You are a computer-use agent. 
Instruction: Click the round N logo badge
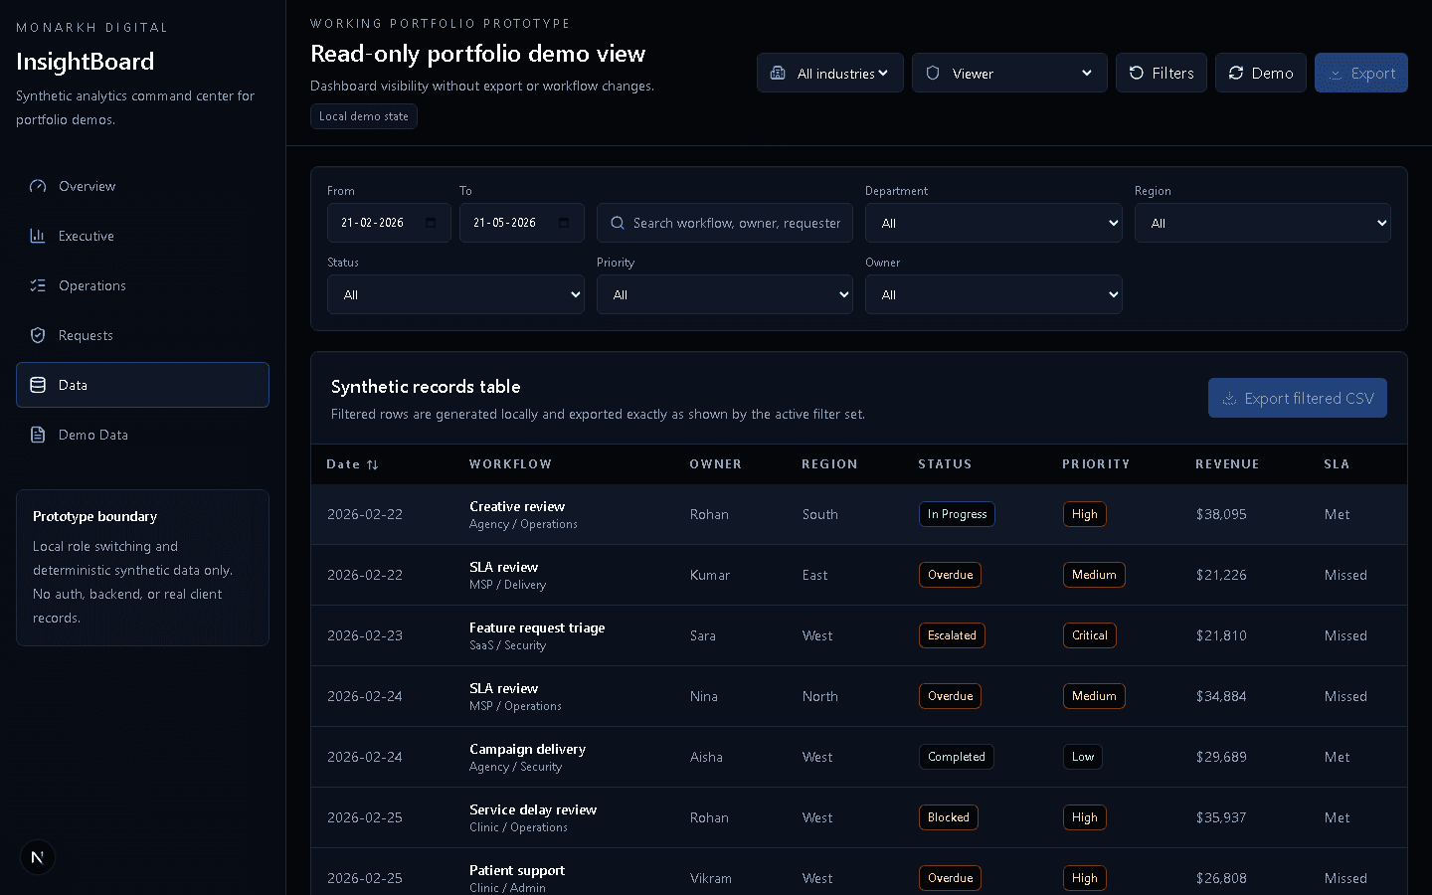[x=38, y=857]
